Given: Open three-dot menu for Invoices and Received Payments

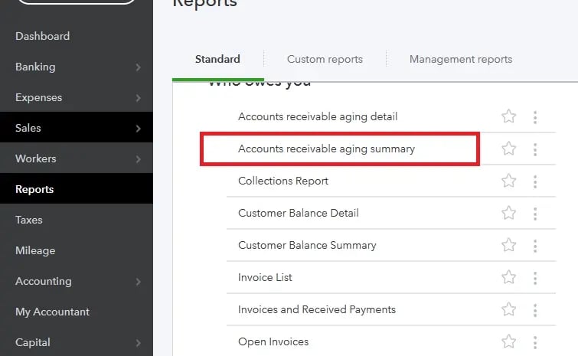Looking at the screenshot, I should (x=535, y=310).
